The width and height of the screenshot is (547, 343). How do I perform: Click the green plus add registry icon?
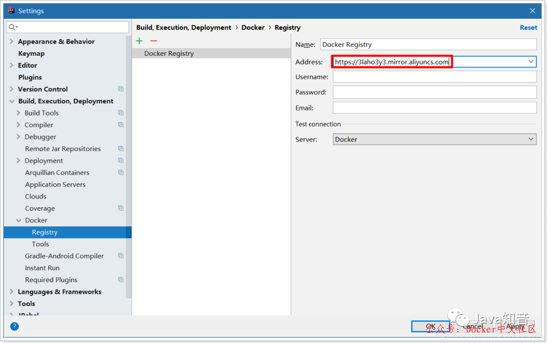coord(139,41)
